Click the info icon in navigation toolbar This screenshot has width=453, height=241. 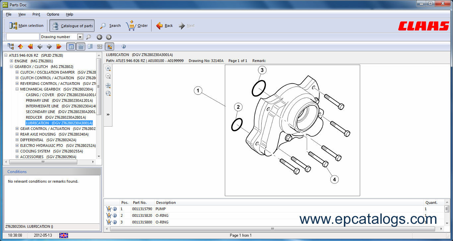(x=124, y=46)
